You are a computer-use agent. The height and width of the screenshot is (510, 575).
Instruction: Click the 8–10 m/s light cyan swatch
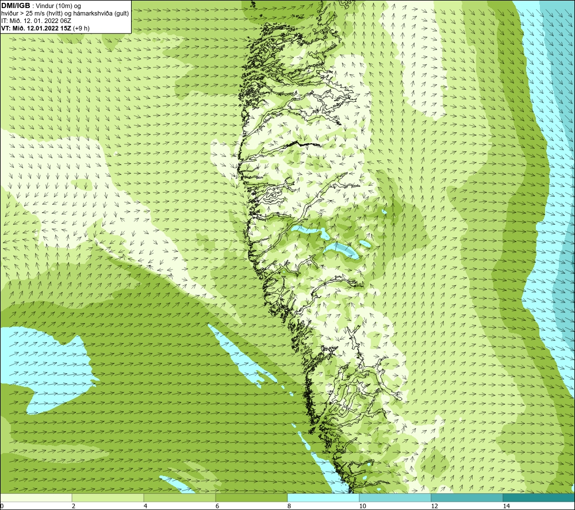[x=323, y=498]
